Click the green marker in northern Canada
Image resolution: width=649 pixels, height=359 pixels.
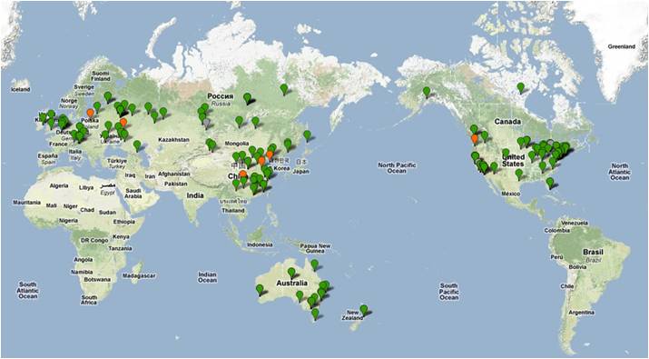[521, 87]
